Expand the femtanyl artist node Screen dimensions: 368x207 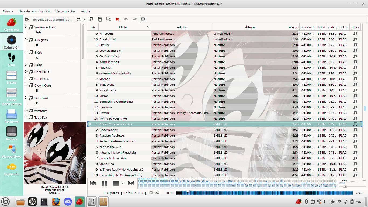pyautogui.click(x=26, y=111)
